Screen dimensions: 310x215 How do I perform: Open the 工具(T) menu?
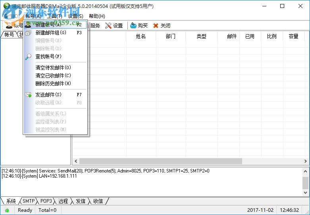click(x=54, y=16)
